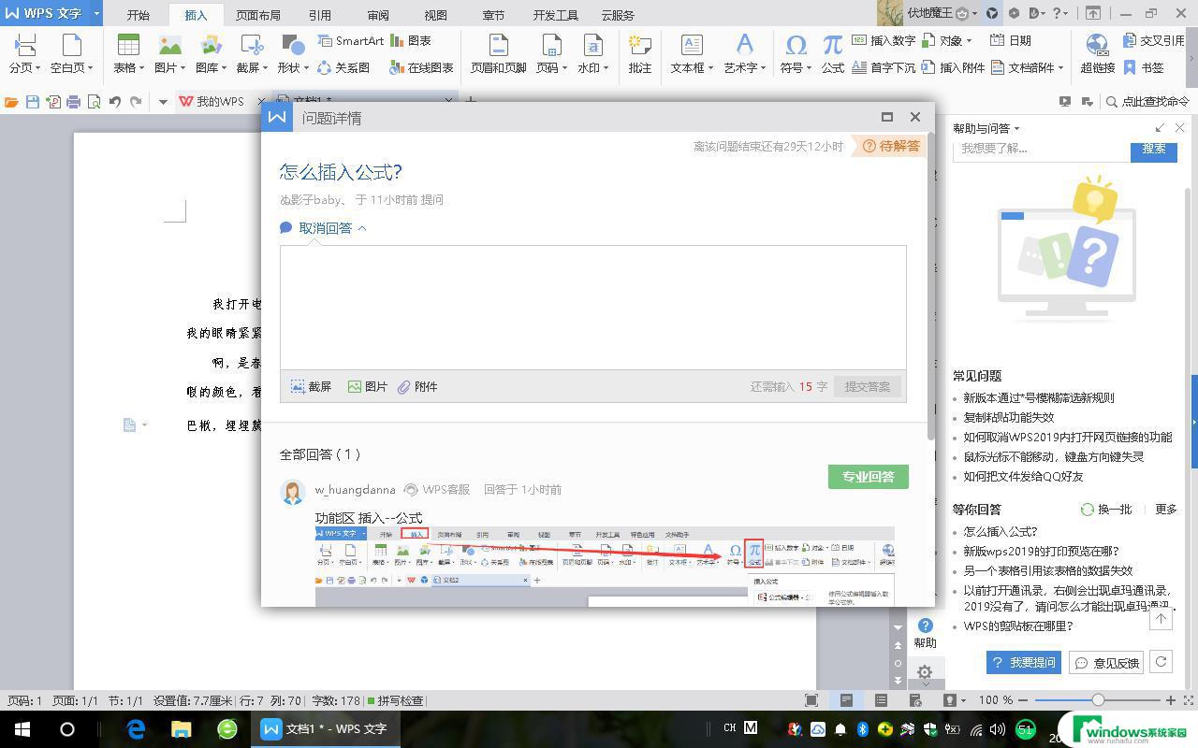Click Ask a Question (我要提问) button

pos(1023,662)
